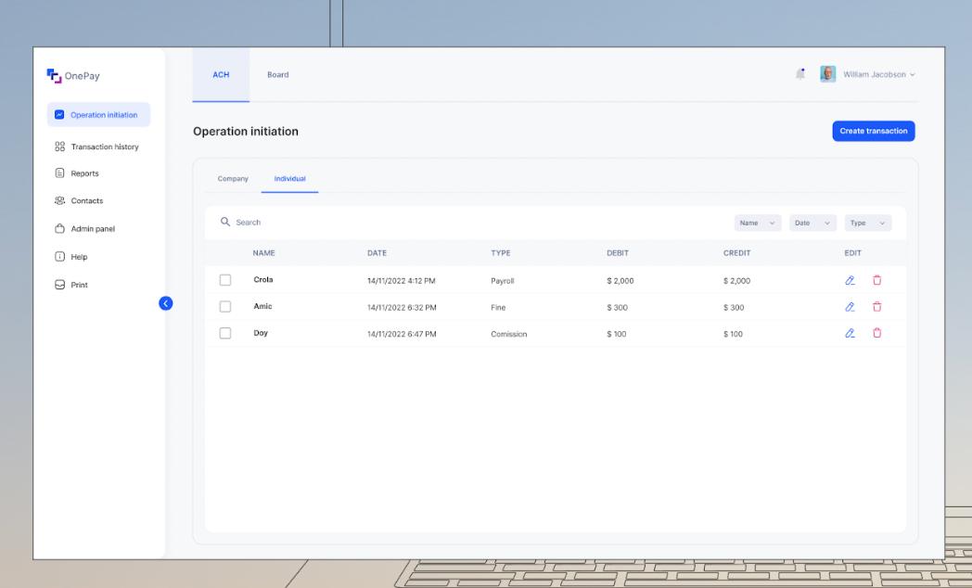This screenshot has width=972, height=588.
Task: Select the Crola row checkbox
Action: click(x=224, y=280)
